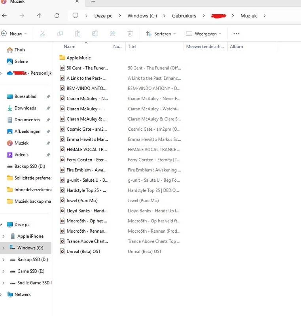301x316 pixels.
Task: Open the Weergeven view dropdown
Action: (x=204, y=34)
